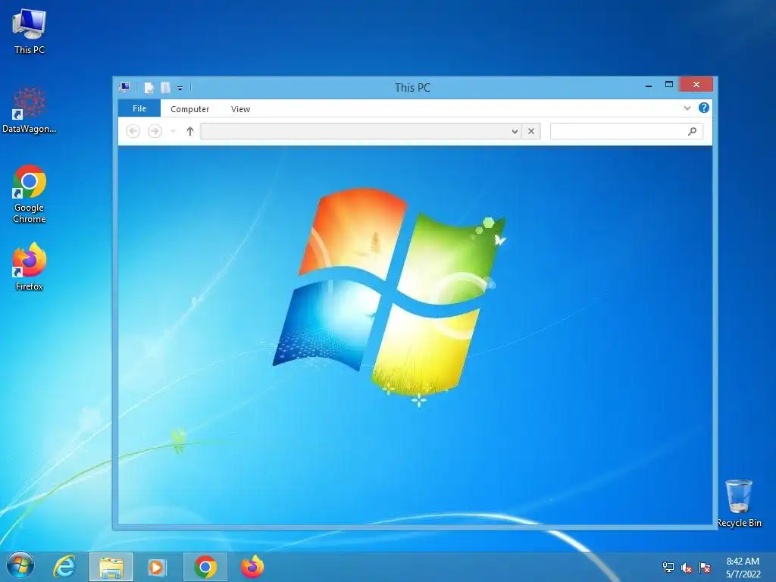Screen dimensions: 776x582
Task: Open the File tab in This PC window
Action: pos(139,108)
